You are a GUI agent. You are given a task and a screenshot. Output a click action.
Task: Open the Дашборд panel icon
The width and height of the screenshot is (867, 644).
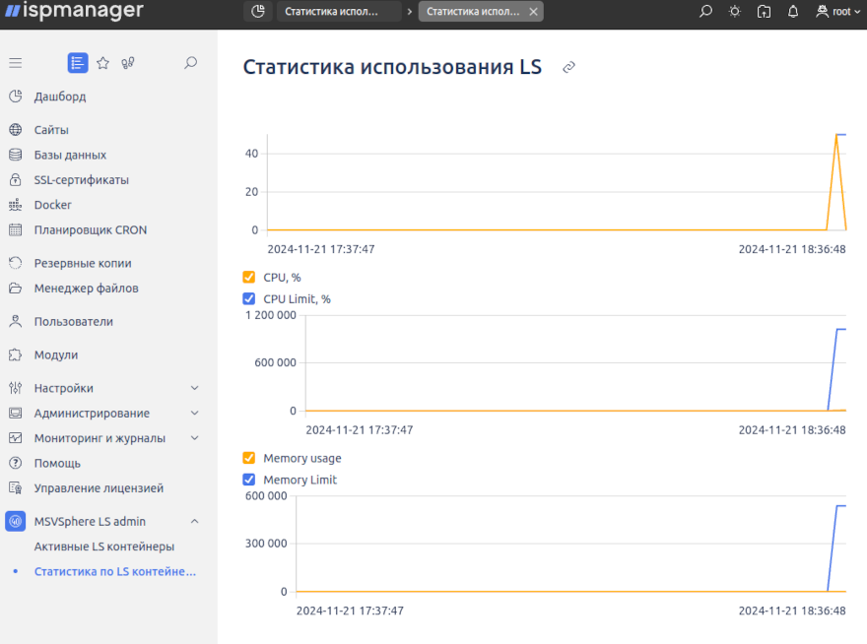click(x=17, y=97)
